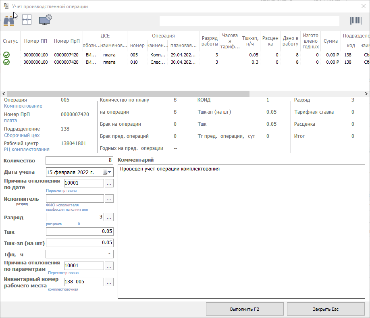Viewport: 370px width, 318px height.
Task: Open the Дата учета calendar dropdown
Action: pos(108,172)
